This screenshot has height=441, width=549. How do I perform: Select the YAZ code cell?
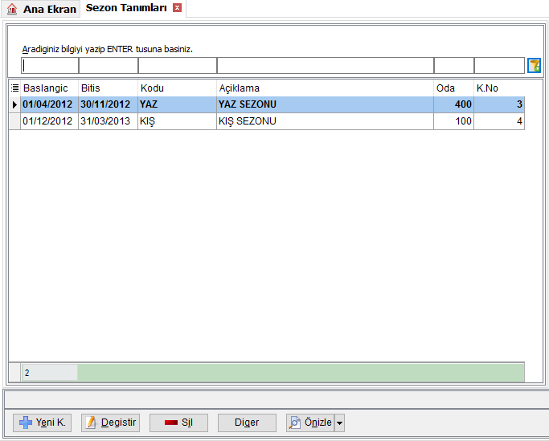177,104
